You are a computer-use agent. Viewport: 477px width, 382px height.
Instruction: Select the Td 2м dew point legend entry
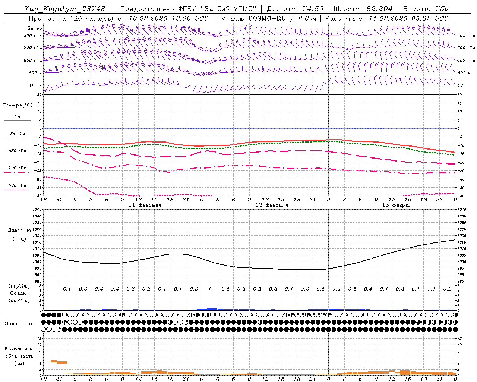(18, 134)
